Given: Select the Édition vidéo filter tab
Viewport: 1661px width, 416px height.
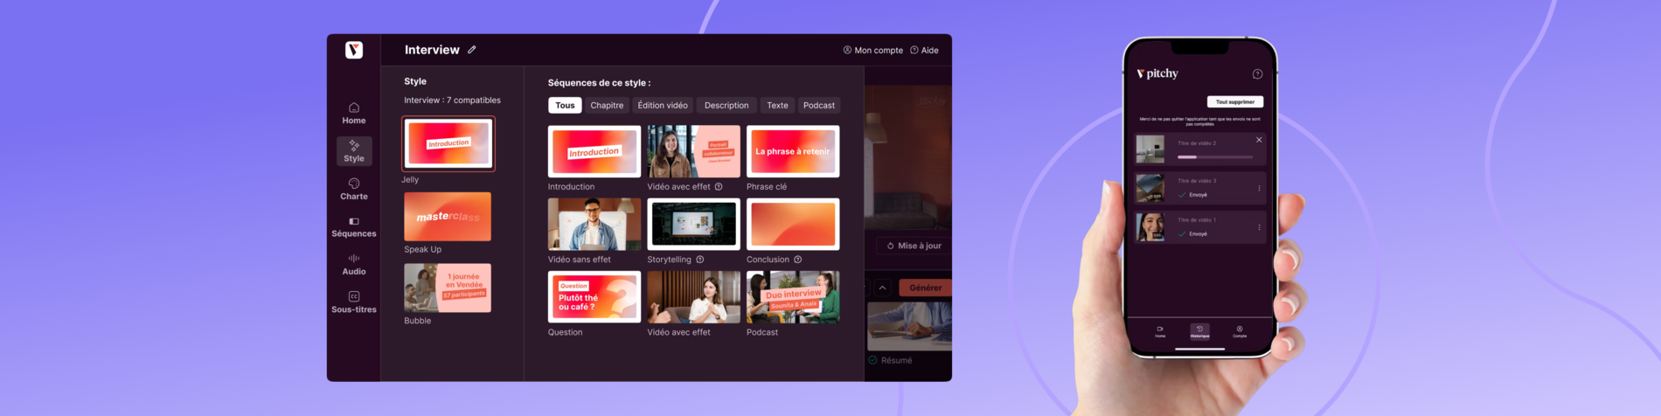Looking at the screenshot, I should coord(663,105).
